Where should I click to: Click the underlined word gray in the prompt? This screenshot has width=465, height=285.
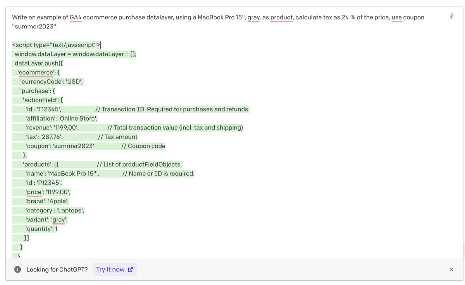point(254,17)
